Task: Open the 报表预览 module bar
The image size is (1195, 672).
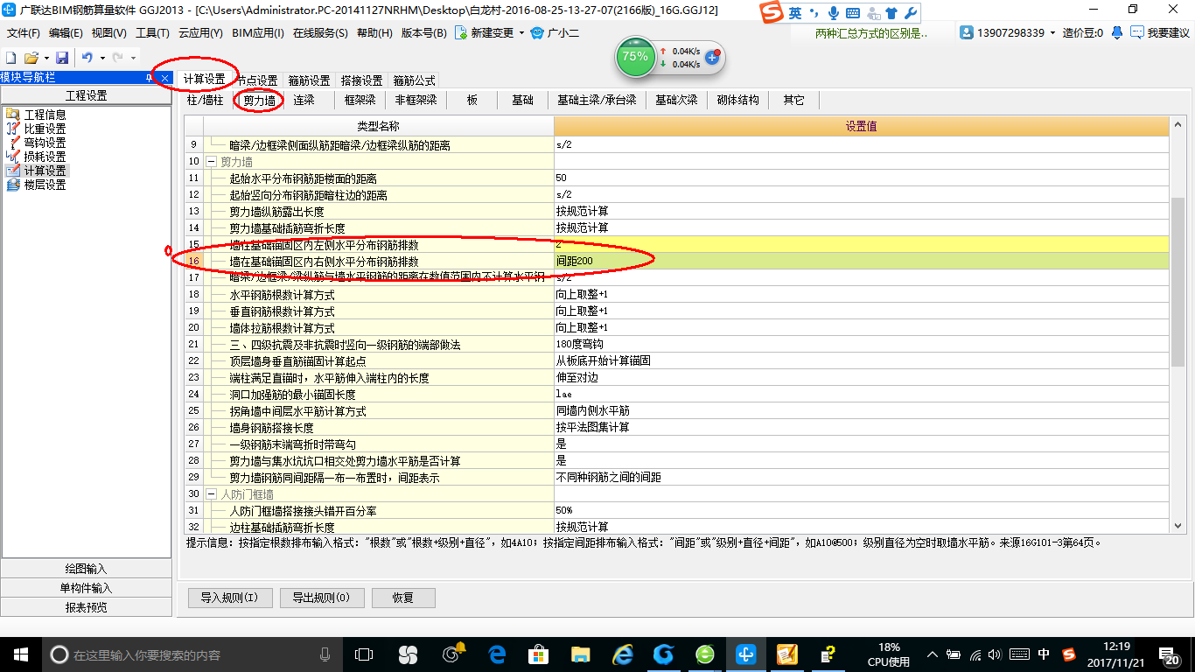Action: coord(86,607)
